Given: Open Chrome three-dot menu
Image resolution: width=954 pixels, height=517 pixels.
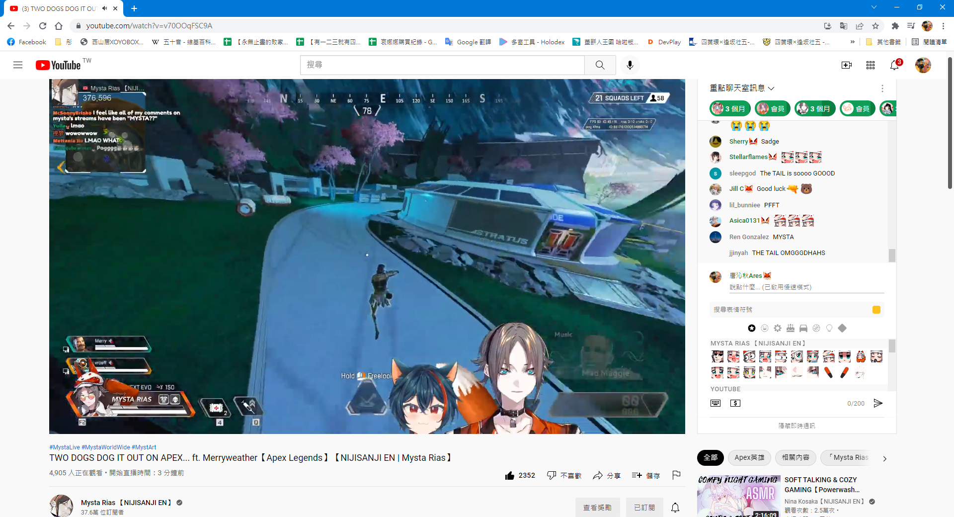Looking at the screenshot, I should 943,26.
